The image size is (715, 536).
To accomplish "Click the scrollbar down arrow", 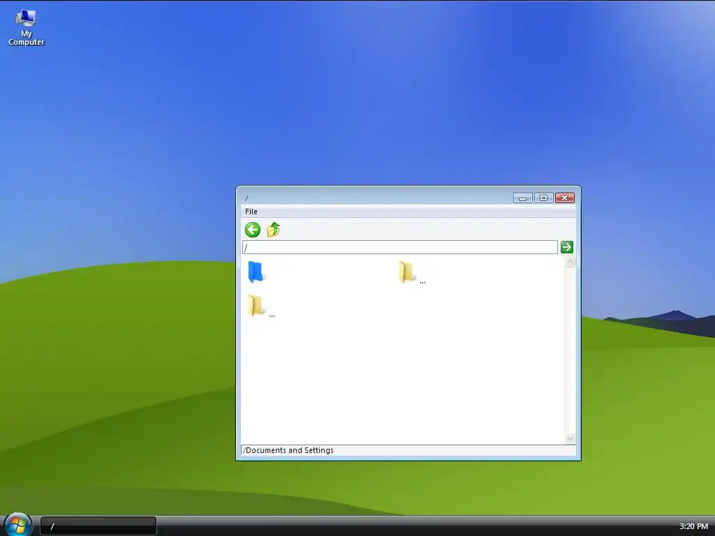I will click(570, 438).
